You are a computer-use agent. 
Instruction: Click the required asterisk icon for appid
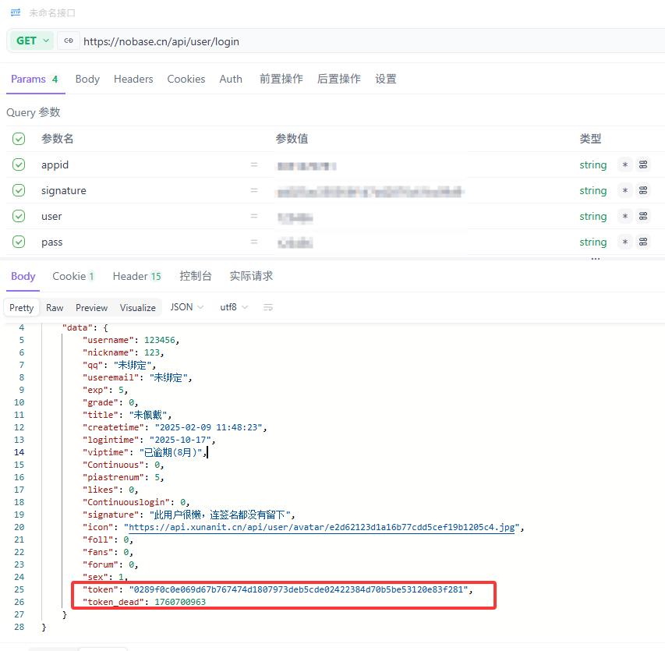click(624, 165)
